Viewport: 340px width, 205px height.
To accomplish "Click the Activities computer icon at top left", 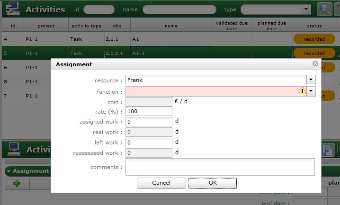I will tap(11, 9).
